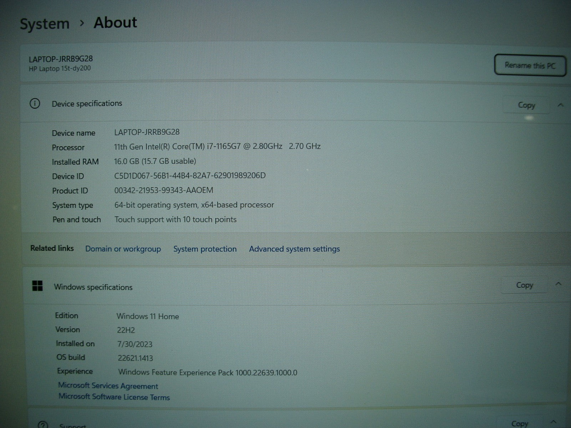Open the Domain or workgroup link

pos(123,249)
